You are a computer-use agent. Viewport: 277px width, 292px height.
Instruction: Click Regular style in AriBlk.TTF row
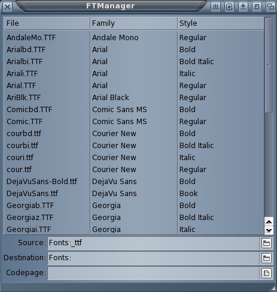tap(193, 98)
